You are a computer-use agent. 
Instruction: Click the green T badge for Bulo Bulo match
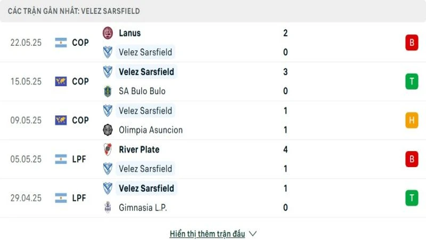pos(412,82)
